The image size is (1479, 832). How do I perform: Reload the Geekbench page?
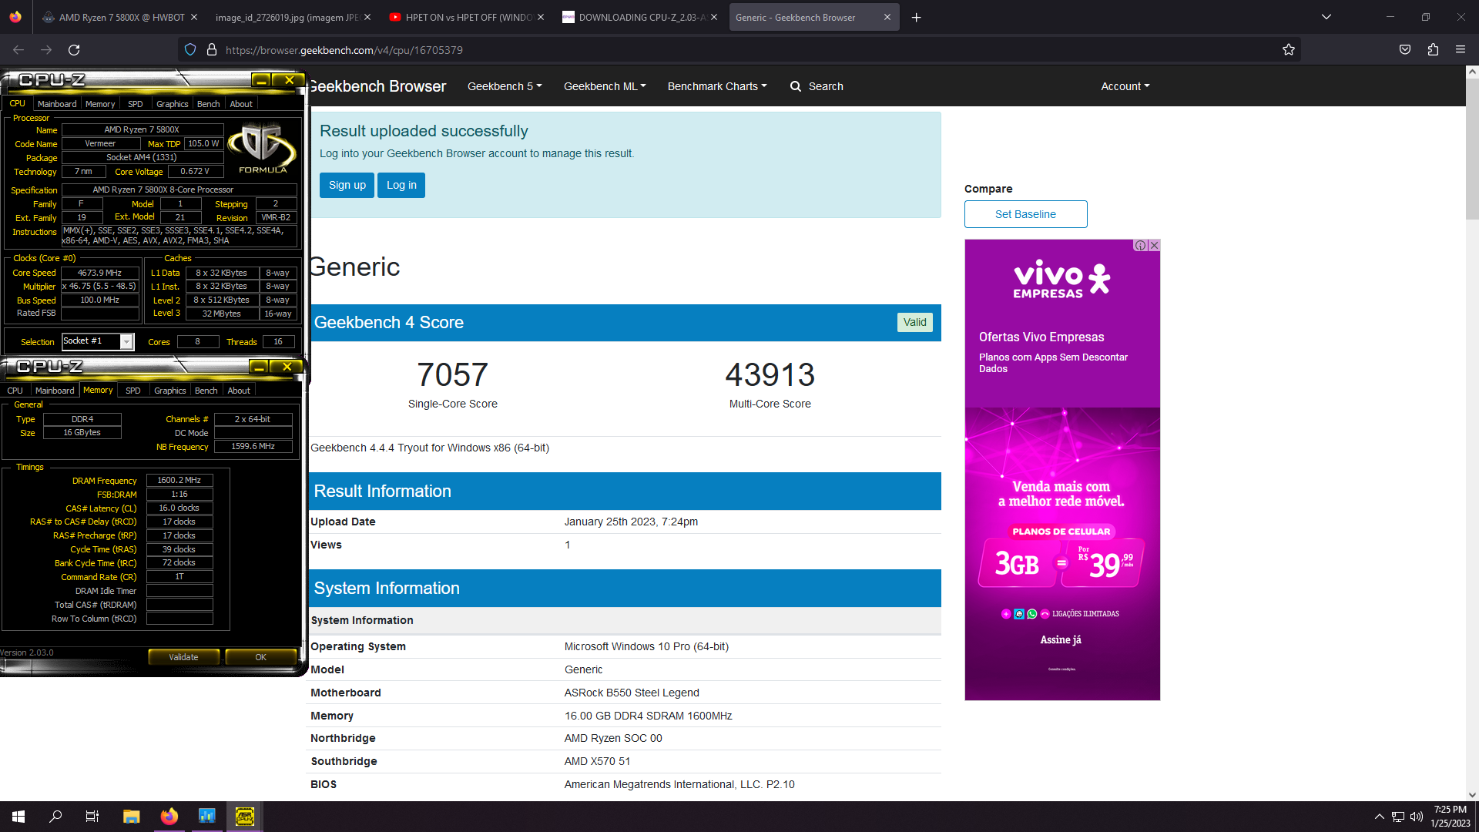pos(74,50)
